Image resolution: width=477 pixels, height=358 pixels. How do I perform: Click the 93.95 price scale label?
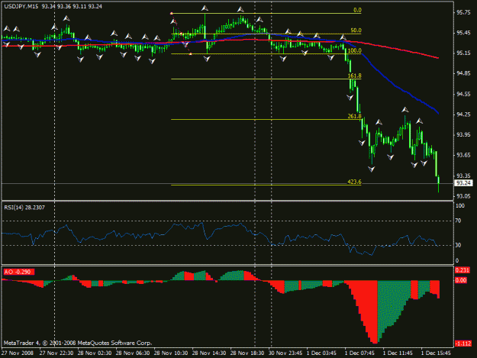pos(463,135)
